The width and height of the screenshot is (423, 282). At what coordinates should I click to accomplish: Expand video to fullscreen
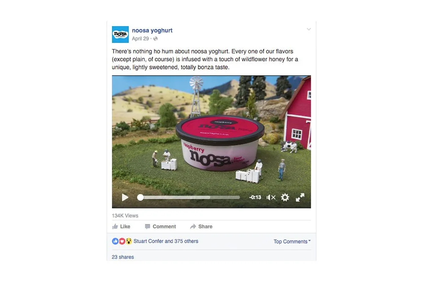tap(300, 197)
